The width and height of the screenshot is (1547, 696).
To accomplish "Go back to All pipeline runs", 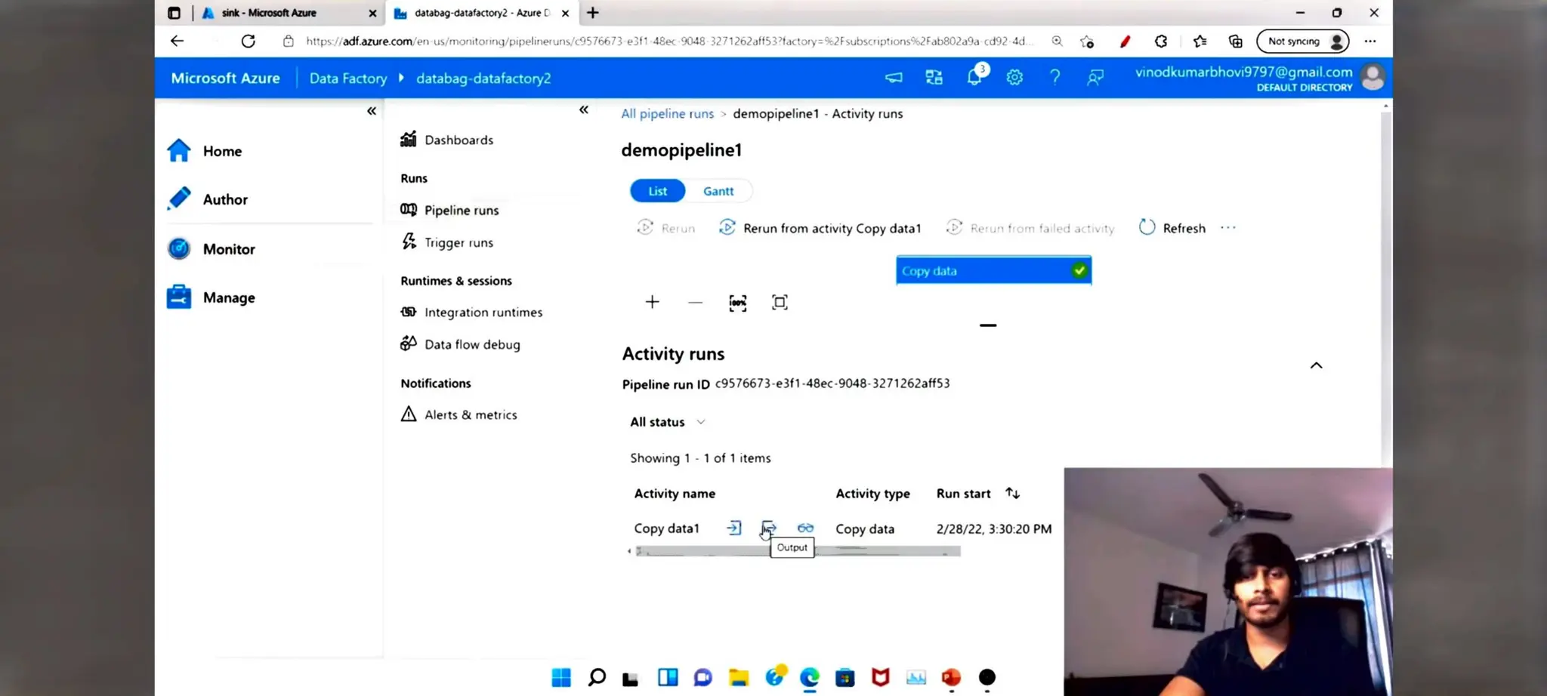I will tap(667, 113).
